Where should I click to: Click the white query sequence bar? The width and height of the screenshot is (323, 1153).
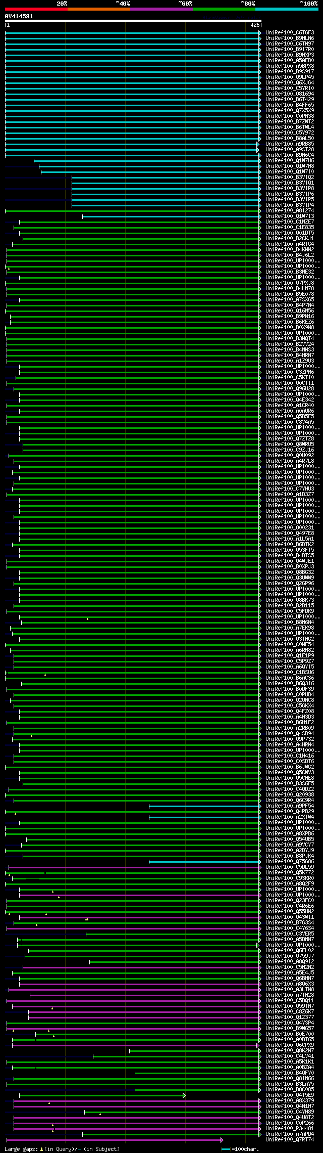[x=133, y=21]
